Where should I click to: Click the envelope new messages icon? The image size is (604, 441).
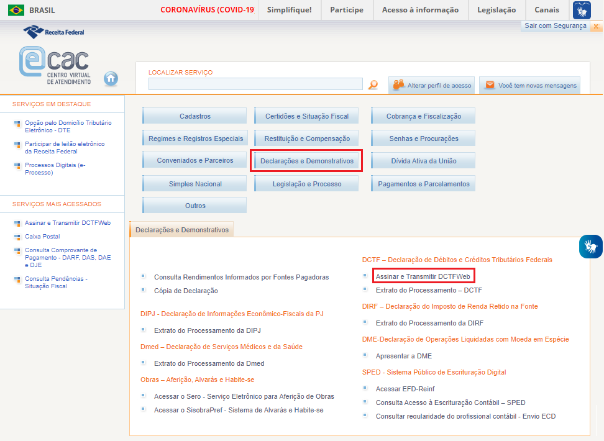pyautogui.click(x=490, y=84)
